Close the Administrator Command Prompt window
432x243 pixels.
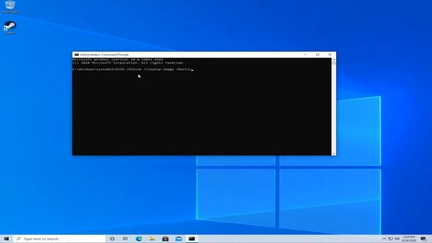click(x=330, y=55)
